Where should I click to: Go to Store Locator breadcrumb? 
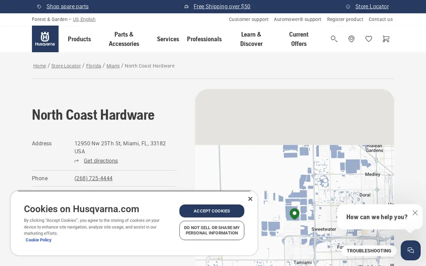tap(66, 66)
